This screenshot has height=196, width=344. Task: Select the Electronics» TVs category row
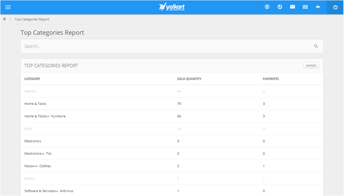pos(38,153)
